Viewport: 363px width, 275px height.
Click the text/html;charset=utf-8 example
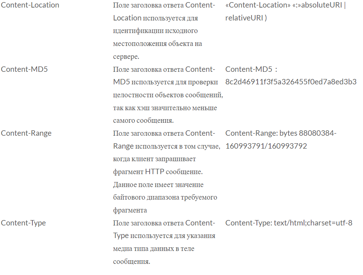[x=289, y=223]
